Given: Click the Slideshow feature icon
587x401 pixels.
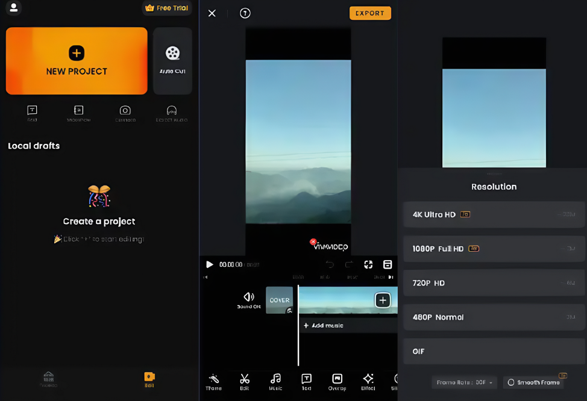Looking at the screenshot, I should 78,113.
